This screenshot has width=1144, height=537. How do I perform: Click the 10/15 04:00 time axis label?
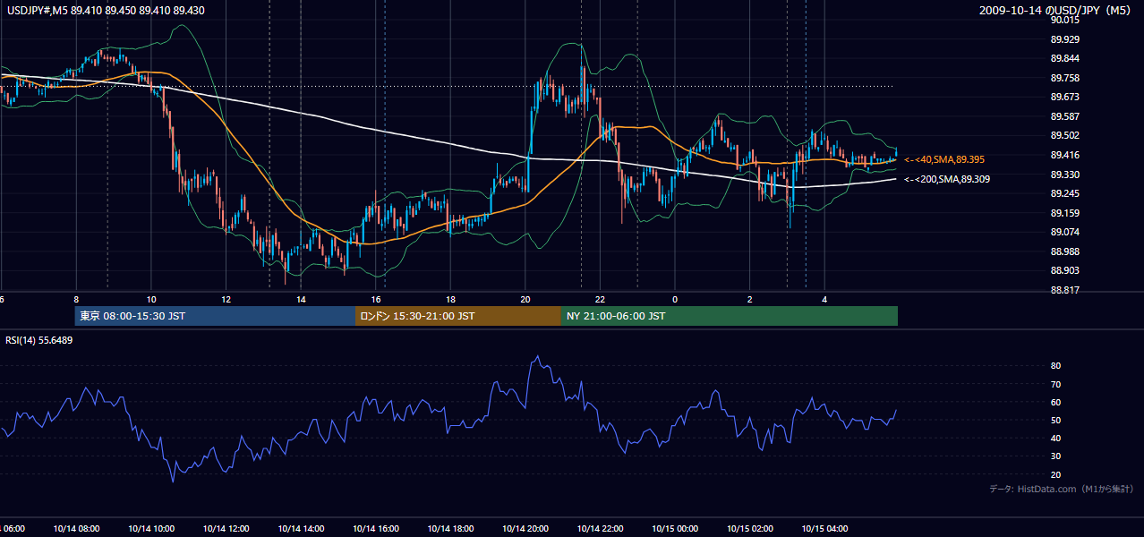[824, 528]
